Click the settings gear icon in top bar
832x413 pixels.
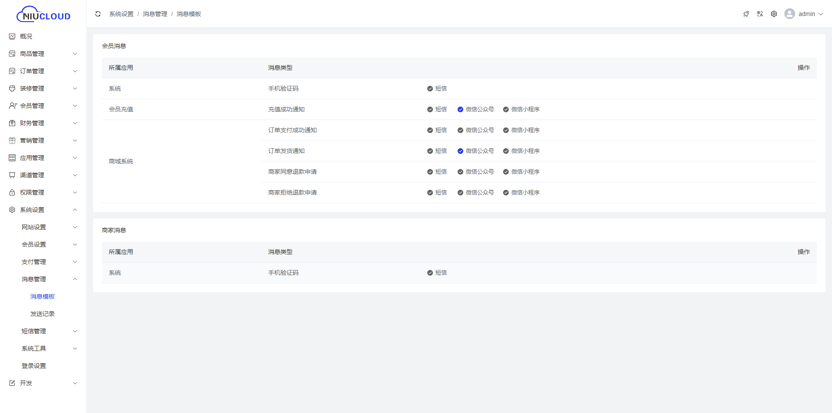(x=774, y=14)
